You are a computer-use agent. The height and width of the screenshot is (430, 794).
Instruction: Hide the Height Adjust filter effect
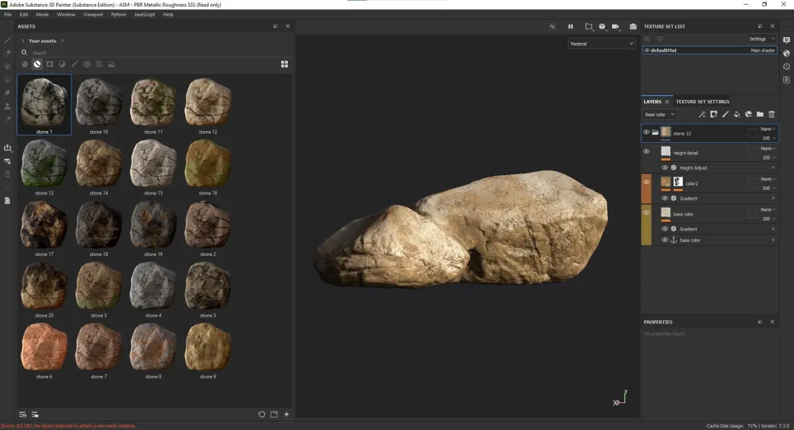pyautogui.click(x=665, y=168)
